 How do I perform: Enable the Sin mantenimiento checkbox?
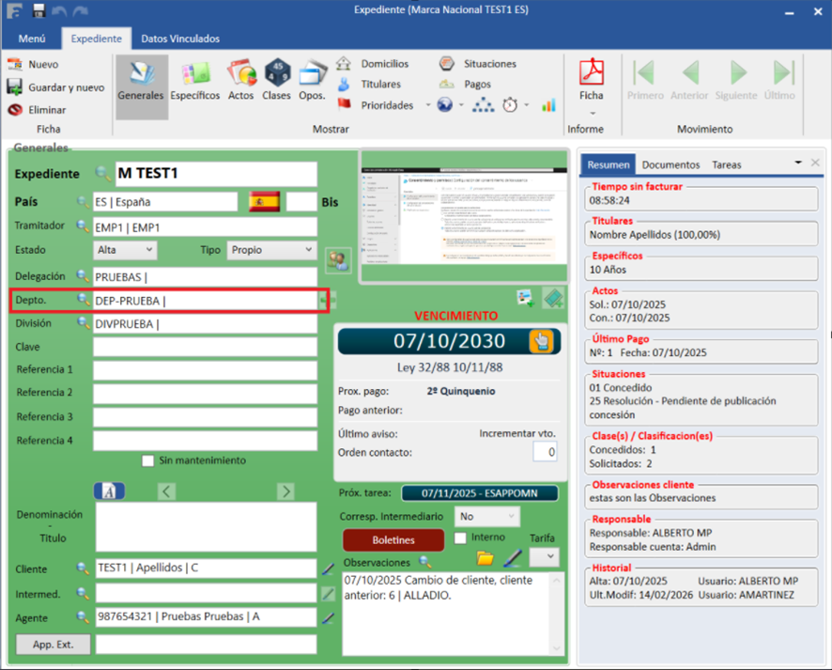pos(147,460)
